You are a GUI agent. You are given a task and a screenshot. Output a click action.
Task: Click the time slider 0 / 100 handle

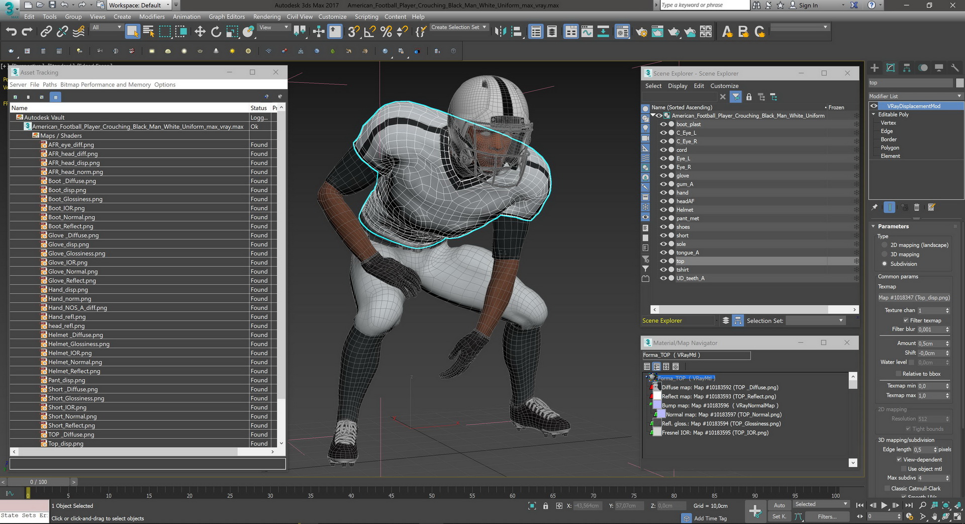click(x=39, y=482)
